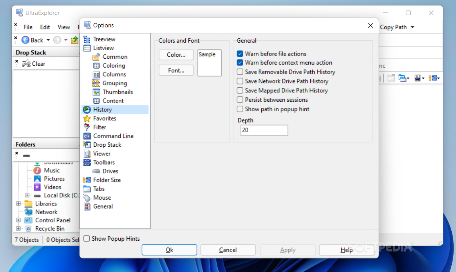Open the Back button history dropdown
Screen dimensions: 456x272
pyautogui.click(x=48, y=40)
